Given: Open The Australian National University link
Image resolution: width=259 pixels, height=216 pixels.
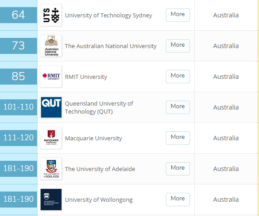Looking at the screenshot, I should (x=111, y=46).
